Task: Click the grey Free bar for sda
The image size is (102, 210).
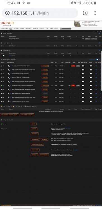Action: click(78, 66)
